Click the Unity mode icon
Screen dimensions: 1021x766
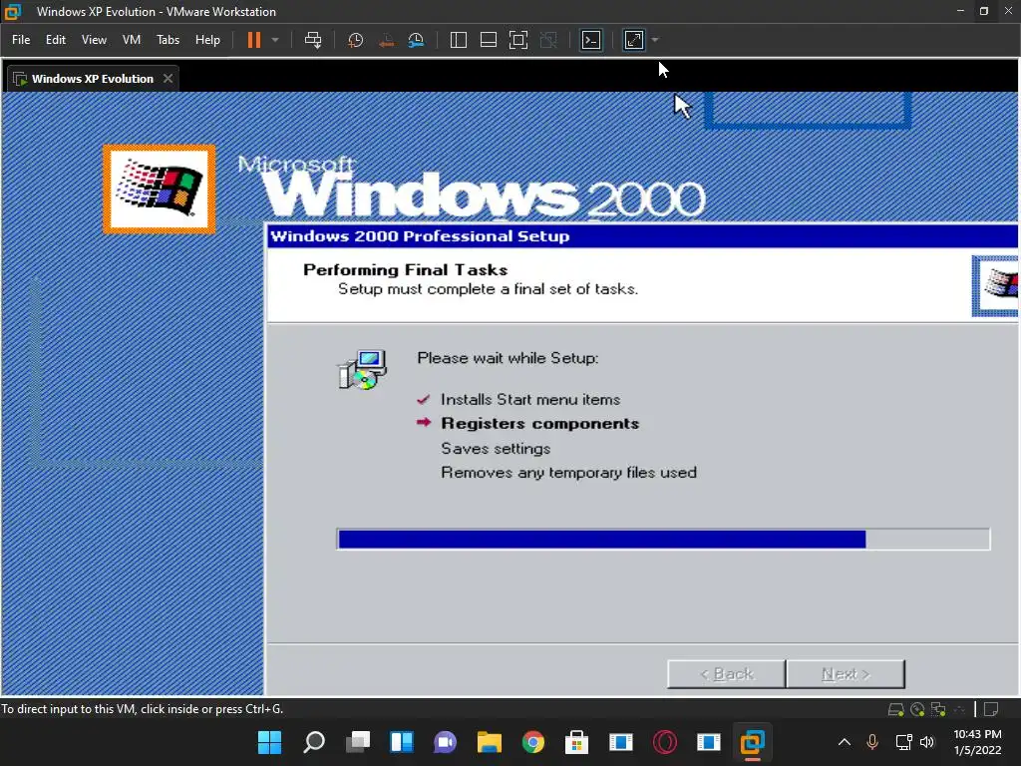tap(549, 40)
